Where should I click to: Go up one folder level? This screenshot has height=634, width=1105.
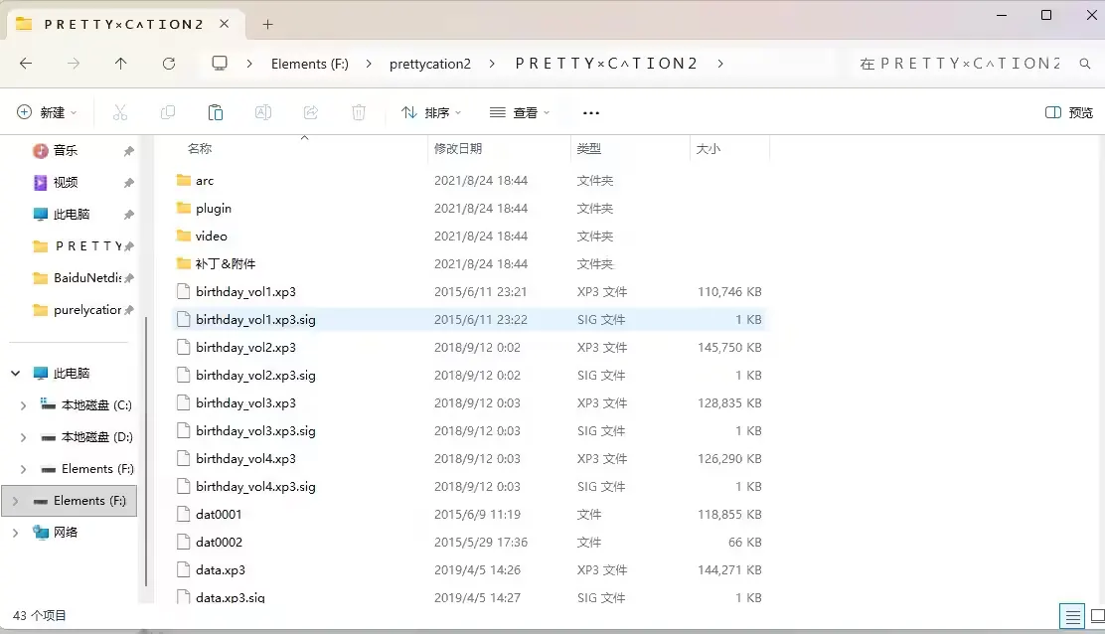point(120,64)
